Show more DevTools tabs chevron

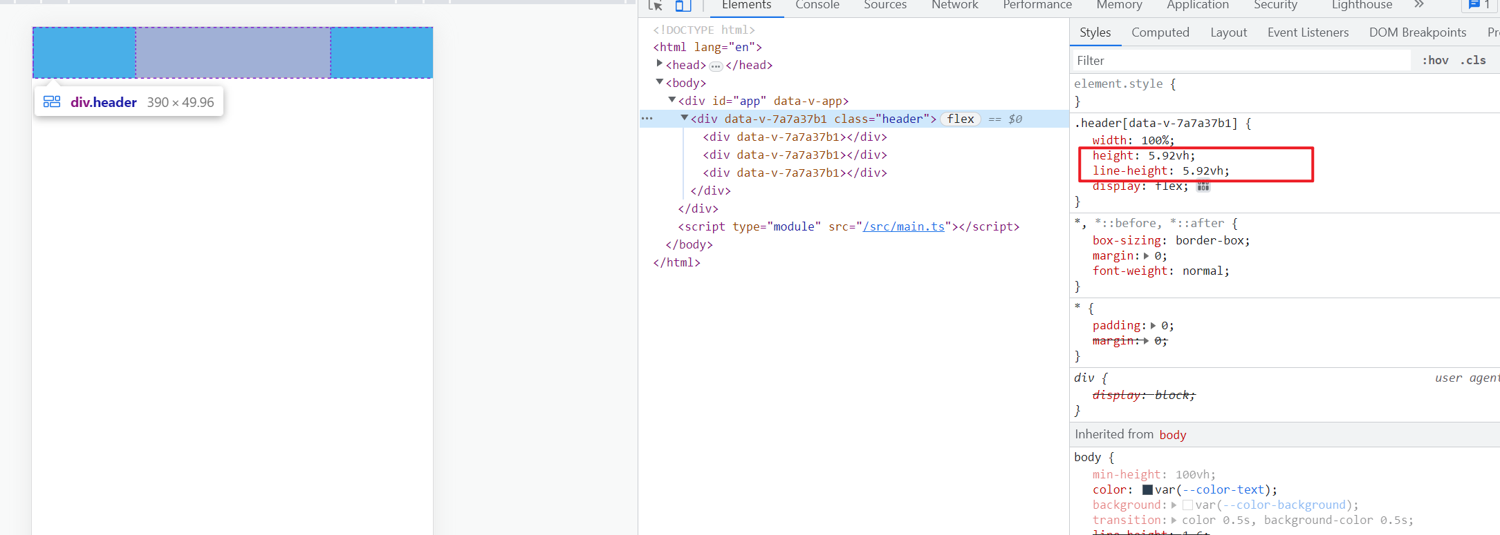(x=1419, y=5)
